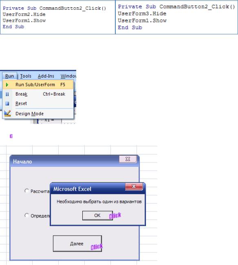Select the Определ... radio button
This screenshot has height=265, width=238.
pos(26,215)
